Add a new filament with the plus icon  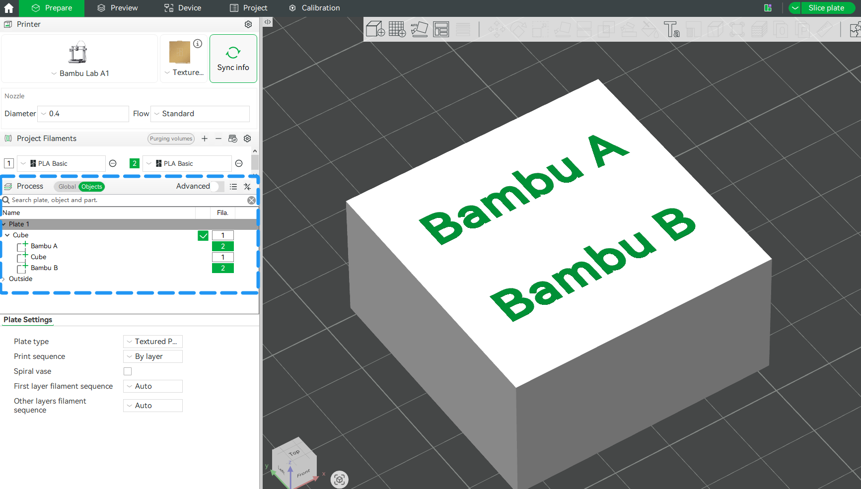click(x=205, y=139)
